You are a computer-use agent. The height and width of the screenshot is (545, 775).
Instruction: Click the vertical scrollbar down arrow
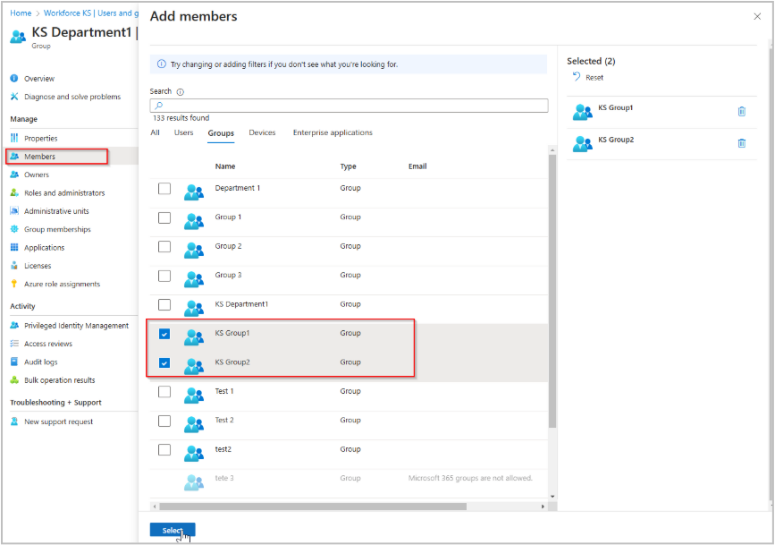pyautogui.click(x=552, y=496)
